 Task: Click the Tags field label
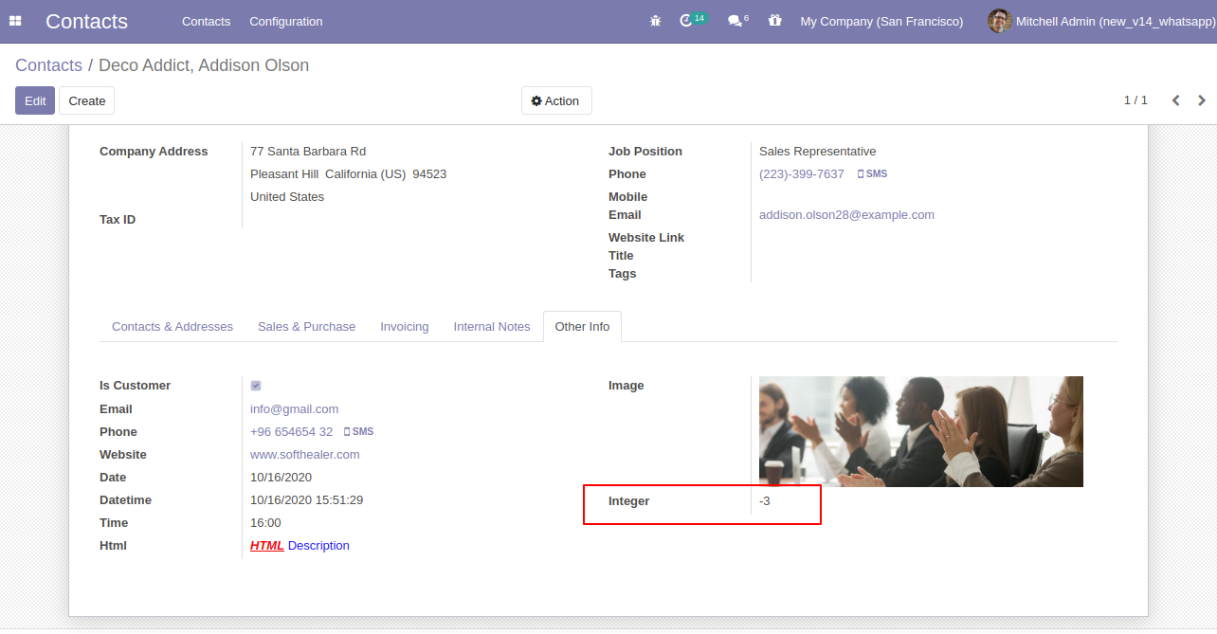(x=622, y=274)
